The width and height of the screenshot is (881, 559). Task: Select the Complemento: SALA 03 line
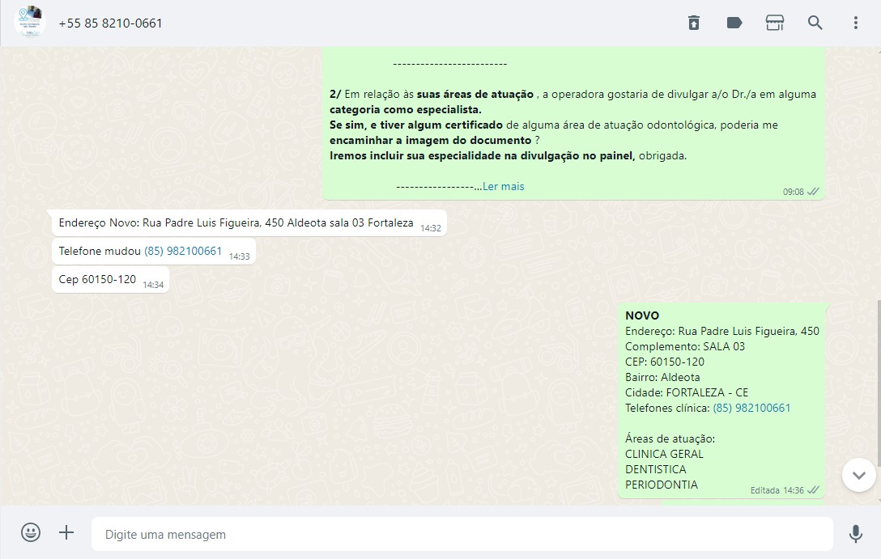[685, 347]
